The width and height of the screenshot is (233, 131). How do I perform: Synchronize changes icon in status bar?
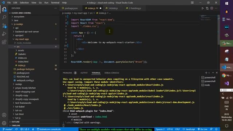16,129
